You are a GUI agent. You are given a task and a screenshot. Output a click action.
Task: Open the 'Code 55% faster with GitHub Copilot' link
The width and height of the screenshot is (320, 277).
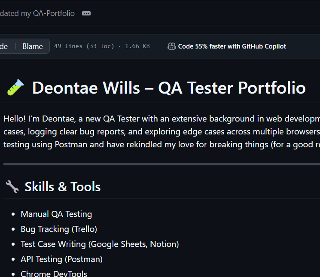(232, 46)
